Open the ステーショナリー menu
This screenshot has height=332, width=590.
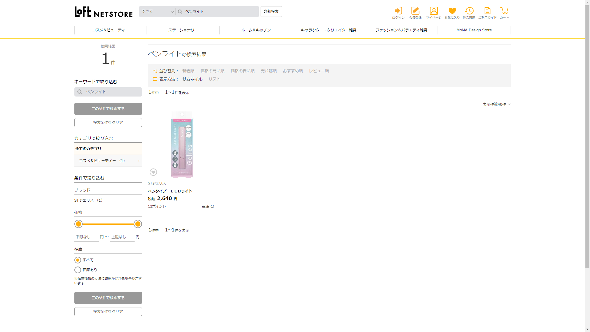coord(183,30)
